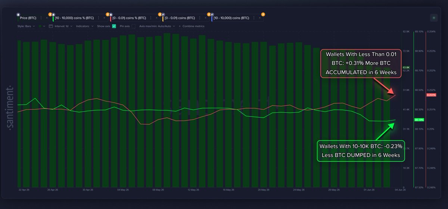Click the 0.254% axis value
The height and width of the screenshot is (209, 448).
(431, 32)
